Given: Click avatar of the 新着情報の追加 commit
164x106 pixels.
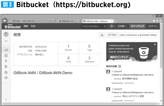Looking at the screenshot, I should tap(108, 72).
